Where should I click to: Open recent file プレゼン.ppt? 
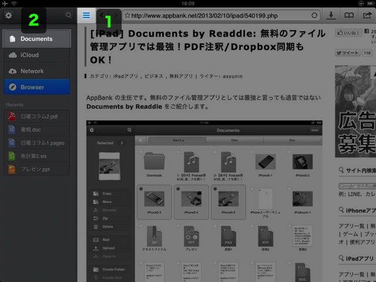(x=36, y=169)
